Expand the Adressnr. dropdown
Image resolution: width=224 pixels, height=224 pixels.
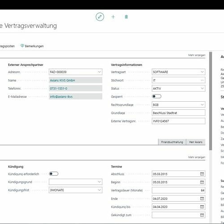pyautogui.click(x=99, y=72)
